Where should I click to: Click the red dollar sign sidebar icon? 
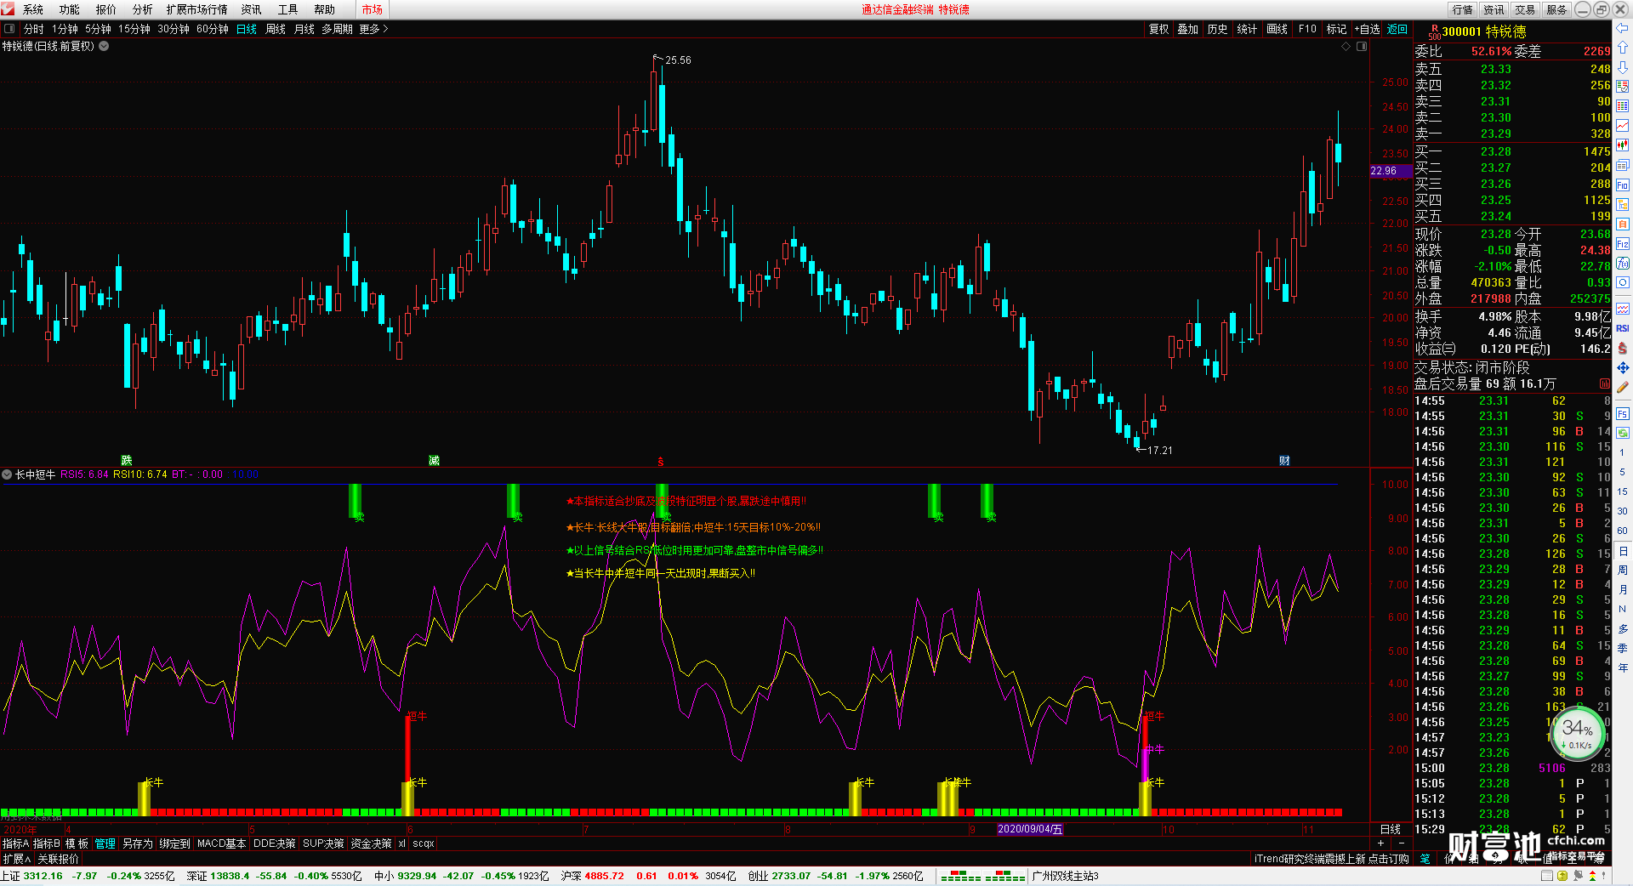pyautogui.click(x=1623, y=348)
